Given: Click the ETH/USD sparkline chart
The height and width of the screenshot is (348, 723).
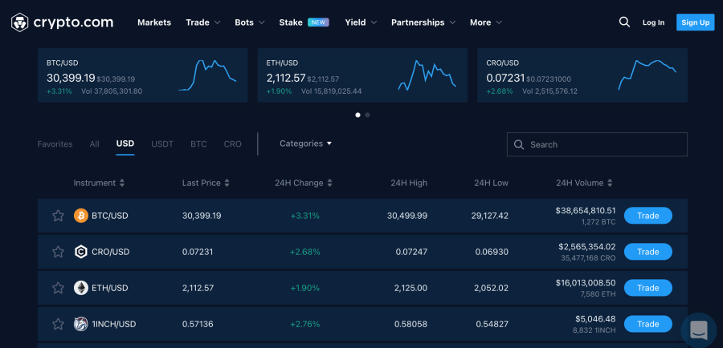Looking at the screenshot, I should pos(427,75).
